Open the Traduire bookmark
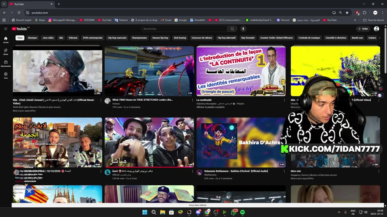 [x=121, y=20]
